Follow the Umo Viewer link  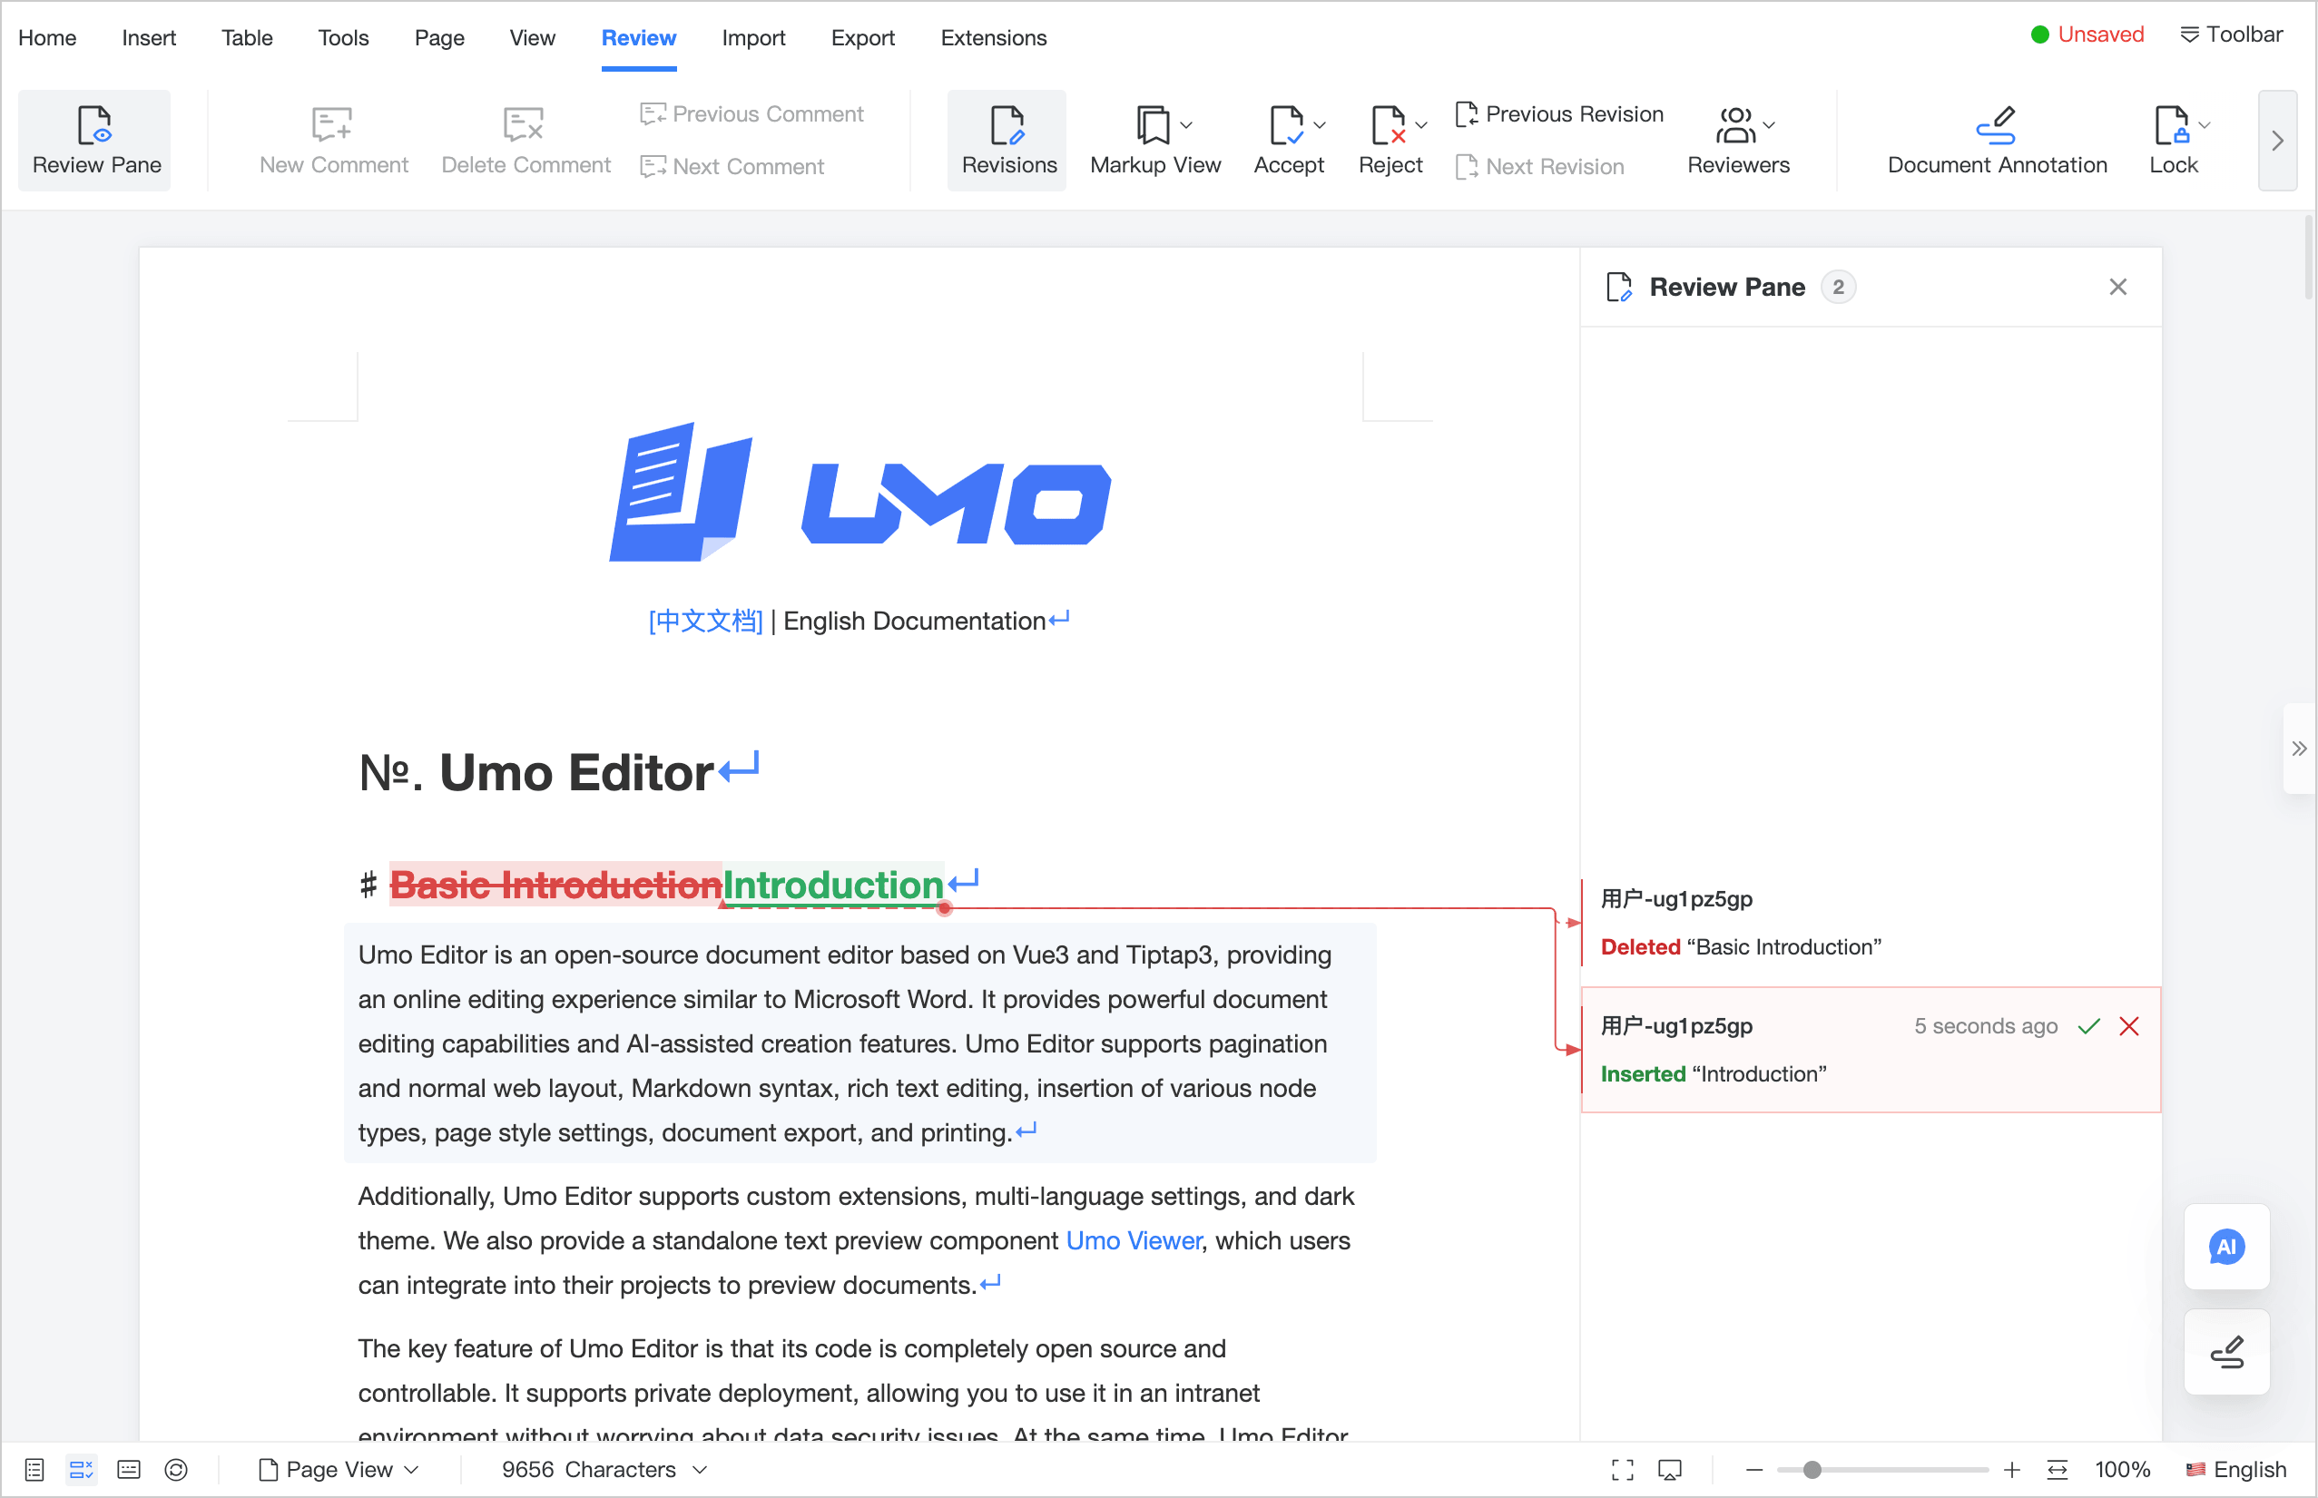click(1134, 1240)
